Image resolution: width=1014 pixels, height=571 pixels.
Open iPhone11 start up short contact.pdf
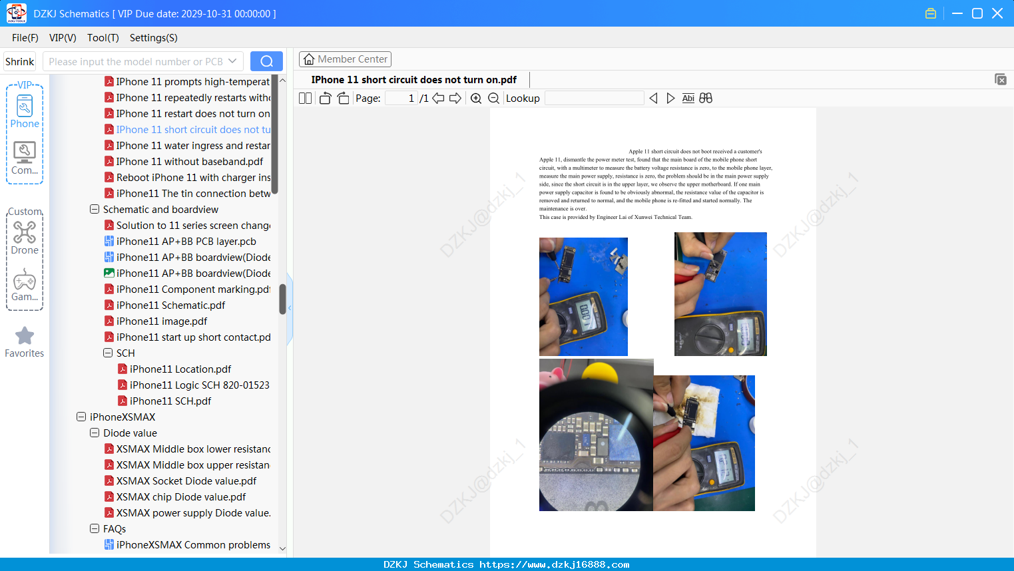pos(193,337)
